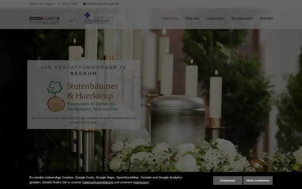Go to the Startseite menu item

[x=170, y=18]
